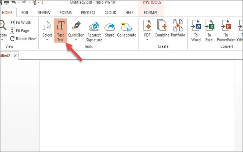Image resolution: width=243 pixels, height=152 pixels.
Task: Click the Zoom magnifier icon
Action: point(3,26)
